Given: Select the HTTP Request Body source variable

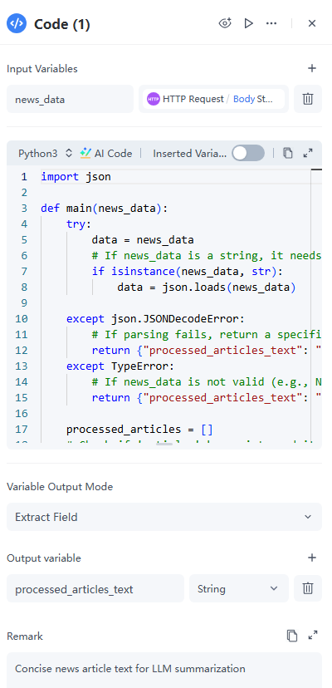Looking at the screenshot, I should point(213,99).
